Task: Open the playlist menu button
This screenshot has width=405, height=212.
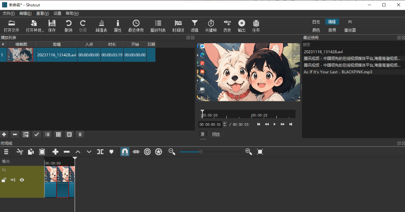Action: click(x=80, y=134)
